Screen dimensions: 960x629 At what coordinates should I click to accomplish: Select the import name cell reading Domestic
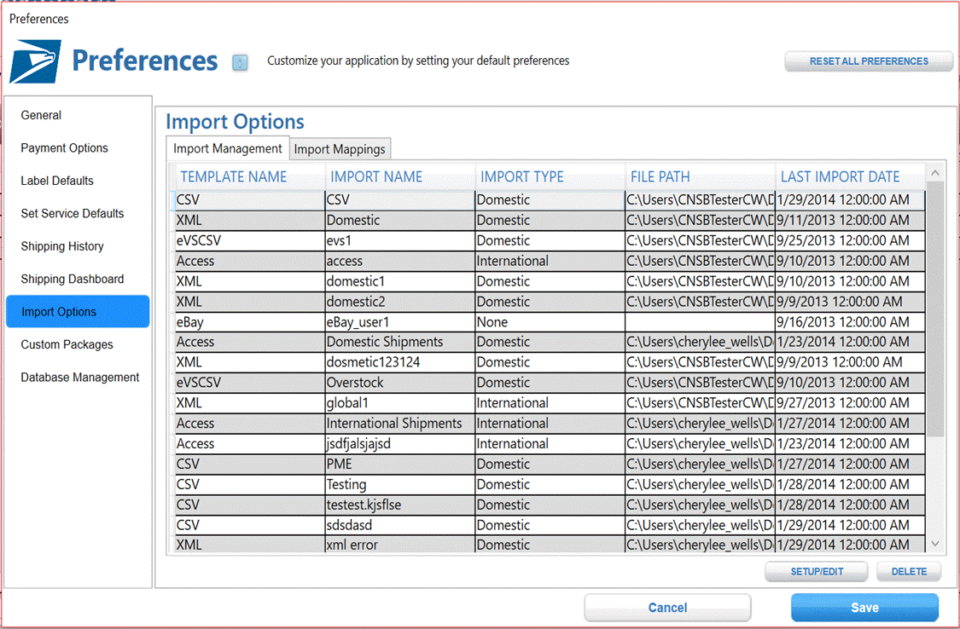tap(400, 220)
